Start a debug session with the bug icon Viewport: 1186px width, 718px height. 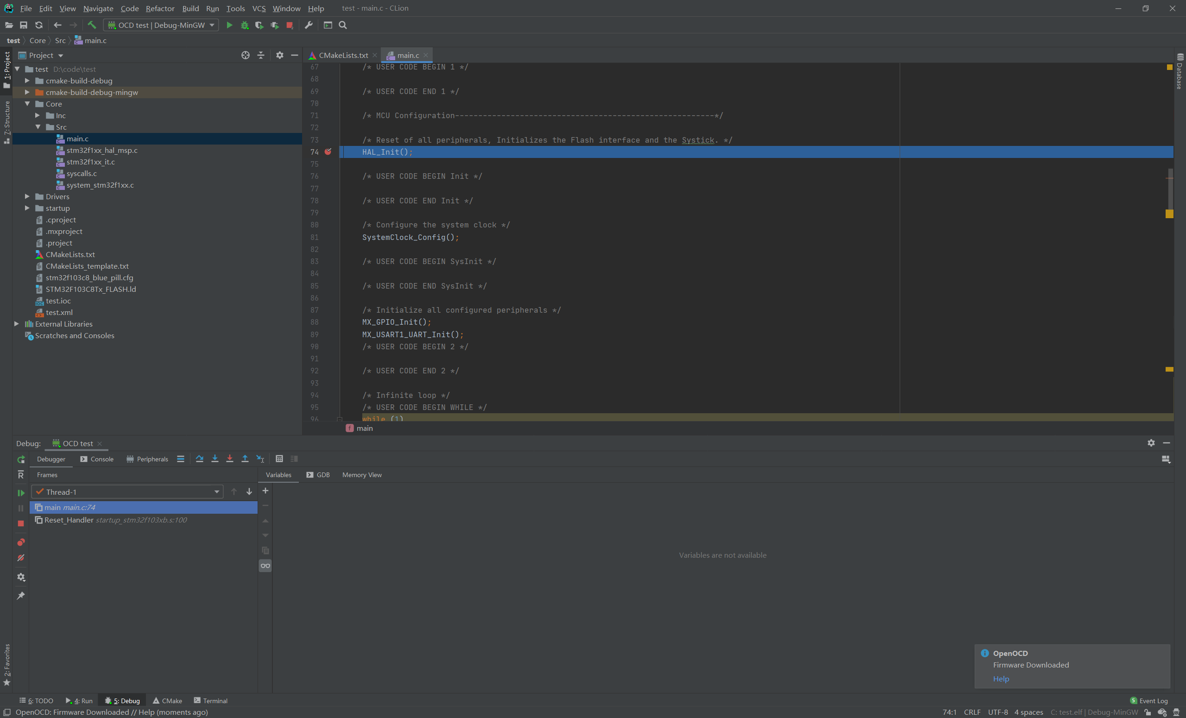(x=245, y=25)
